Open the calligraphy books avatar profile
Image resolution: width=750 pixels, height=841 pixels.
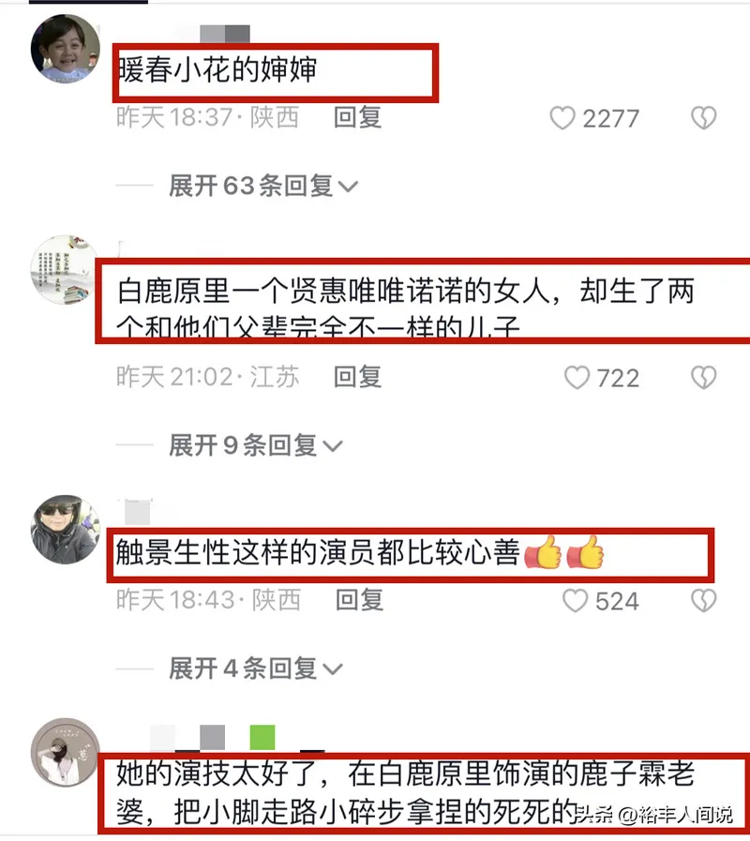(65, 270)
